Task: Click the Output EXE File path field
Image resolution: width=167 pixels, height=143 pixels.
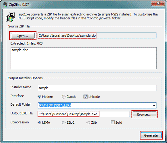Action: [x=83, y=114]
